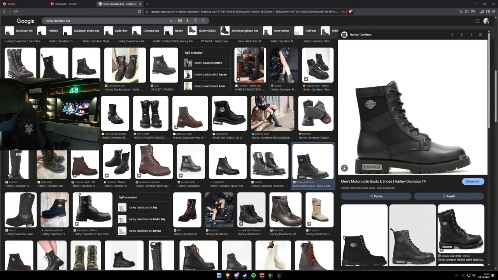This screenshot has height=280, width=498.
Task: Click the Ziyaret et button
Action: [x=473, y=181]
